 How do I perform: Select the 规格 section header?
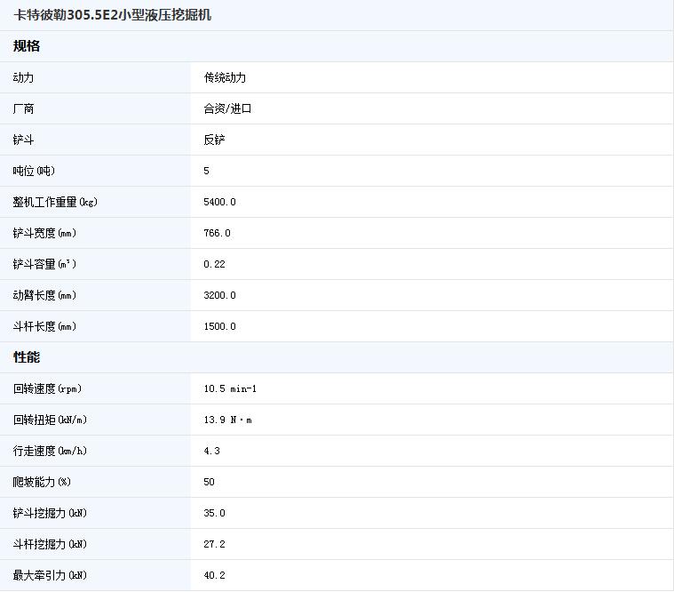click(x=27, y=46)
